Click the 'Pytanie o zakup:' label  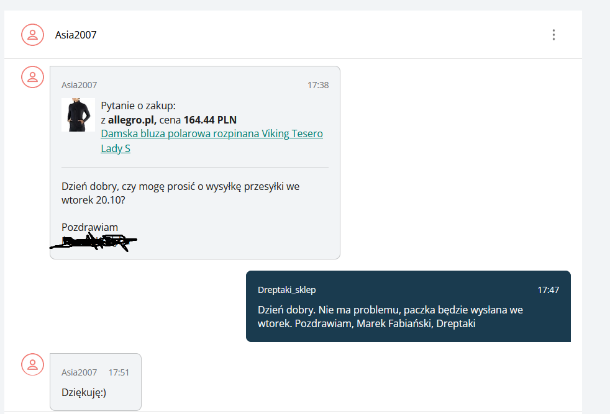pyautogui.click(x=138, y=106)
